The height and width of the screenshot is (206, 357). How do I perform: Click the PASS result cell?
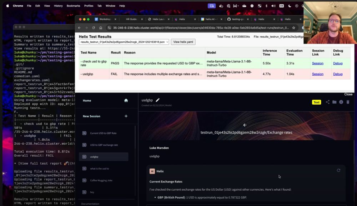click(115, 63)
